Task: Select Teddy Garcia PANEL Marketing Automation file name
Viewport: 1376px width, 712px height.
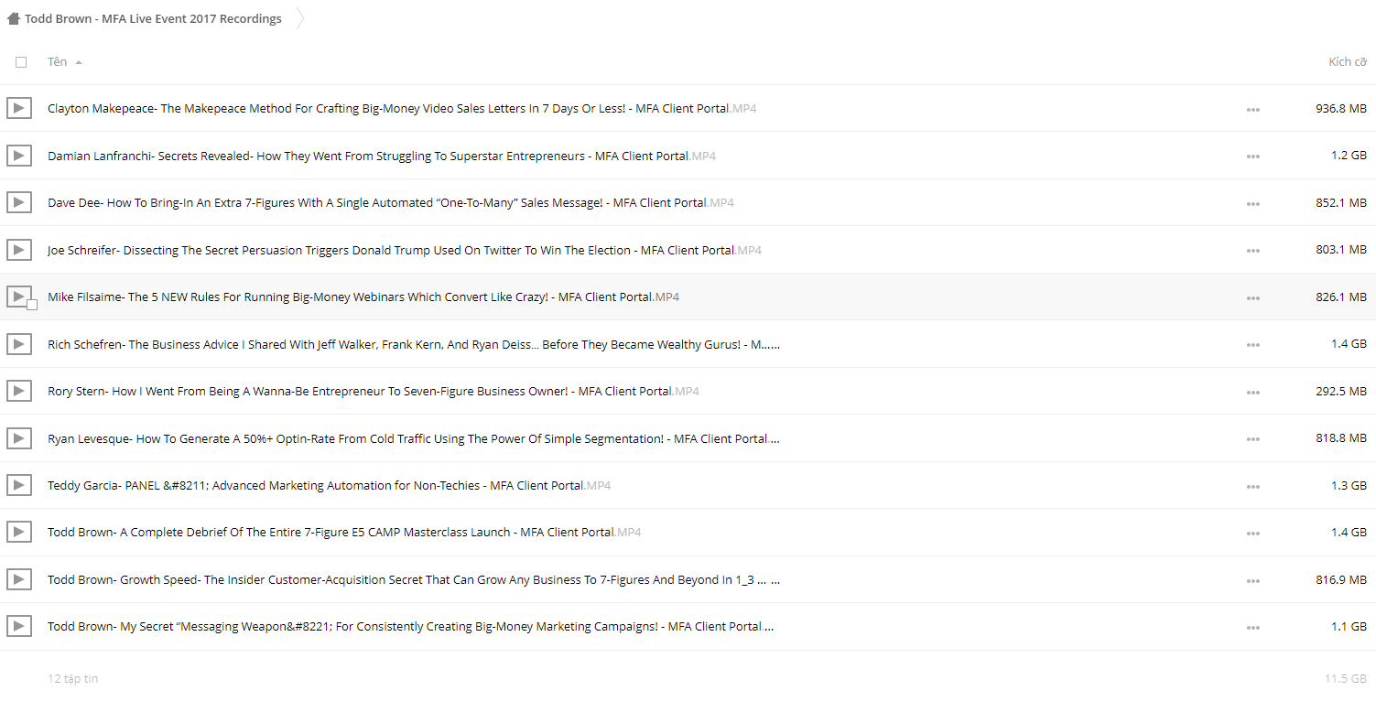Action: point(330,486)
